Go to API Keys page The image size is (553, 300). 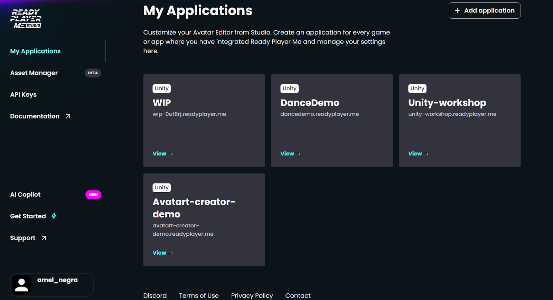[23, 95]
